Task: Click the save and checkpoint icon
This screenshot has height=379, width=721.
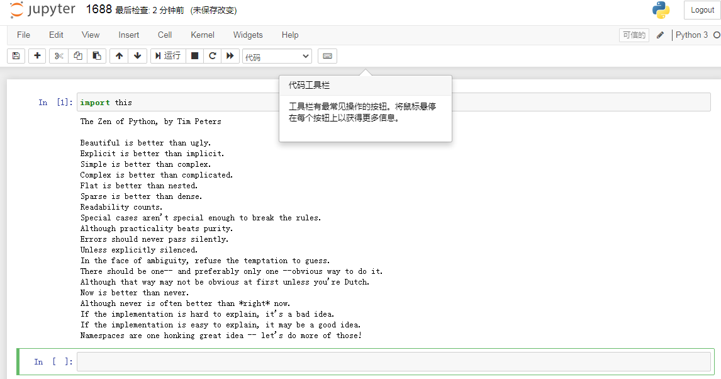Action: [x=16, y=55]
